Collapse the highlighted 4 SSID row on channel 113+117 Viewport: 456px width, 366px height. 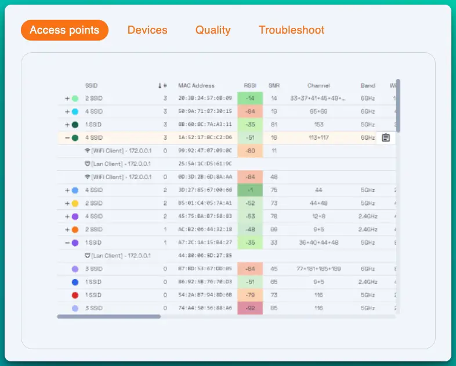[67, 138]
